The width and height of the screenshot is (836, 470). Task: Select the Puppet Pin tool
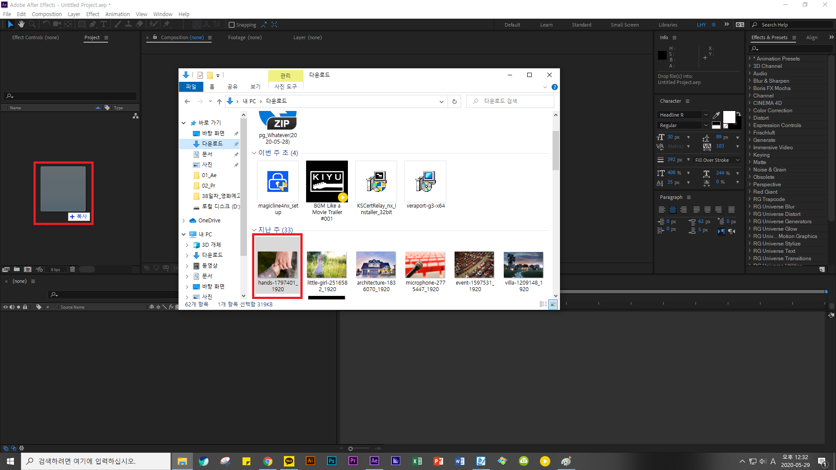pos(166,24)
